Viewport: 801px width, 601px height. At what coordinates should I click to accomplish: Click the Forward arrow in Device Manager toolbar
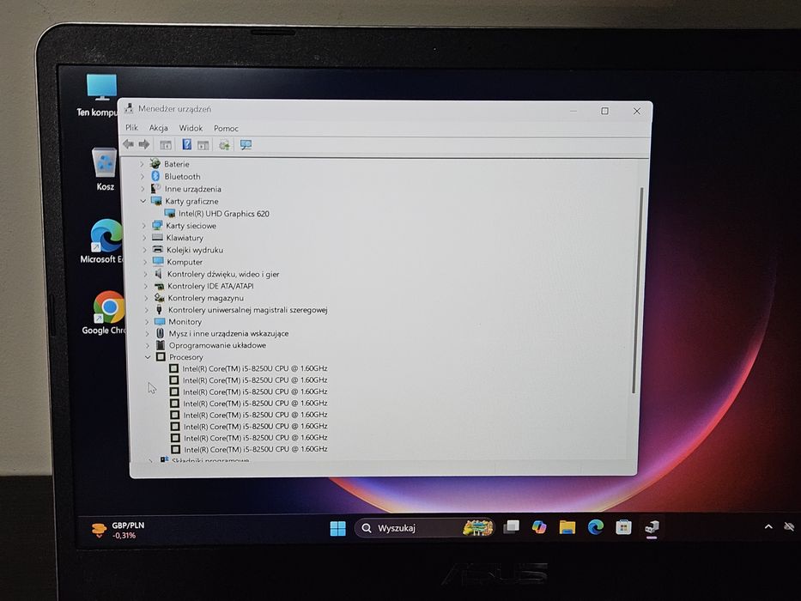pyautogui.click(x=144, y=144)
